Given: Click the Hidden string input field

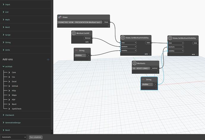Looking at the screenshot, I should 80,55.
